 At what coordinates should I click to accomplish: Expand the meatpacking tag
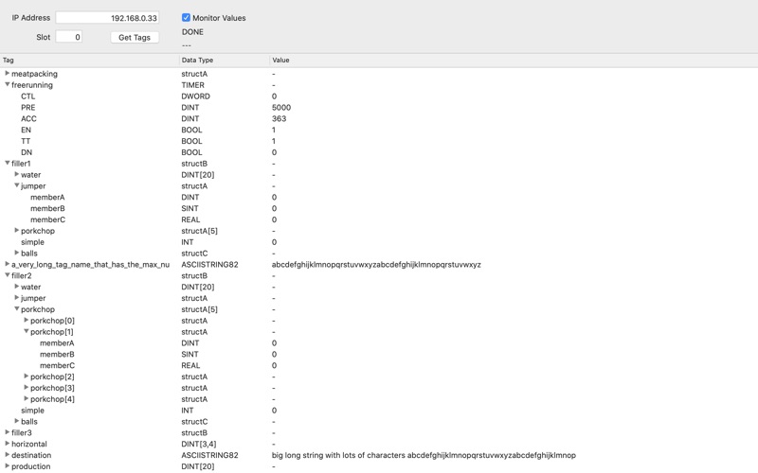[x=8, y=74]
